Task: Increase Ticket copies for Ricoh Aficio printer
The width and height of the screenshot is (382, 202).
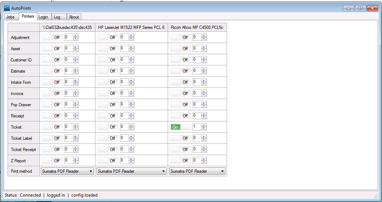Action: (204, 125)
